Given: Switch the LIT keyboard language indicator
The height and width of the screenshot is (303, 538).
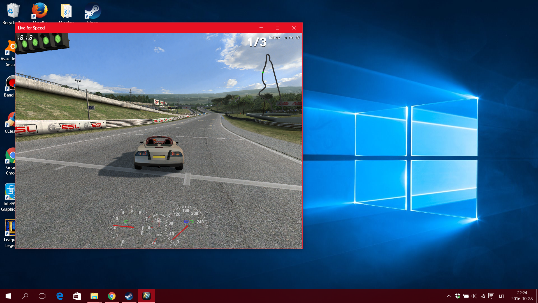Looking at the screenshot, I should (502, 296).
